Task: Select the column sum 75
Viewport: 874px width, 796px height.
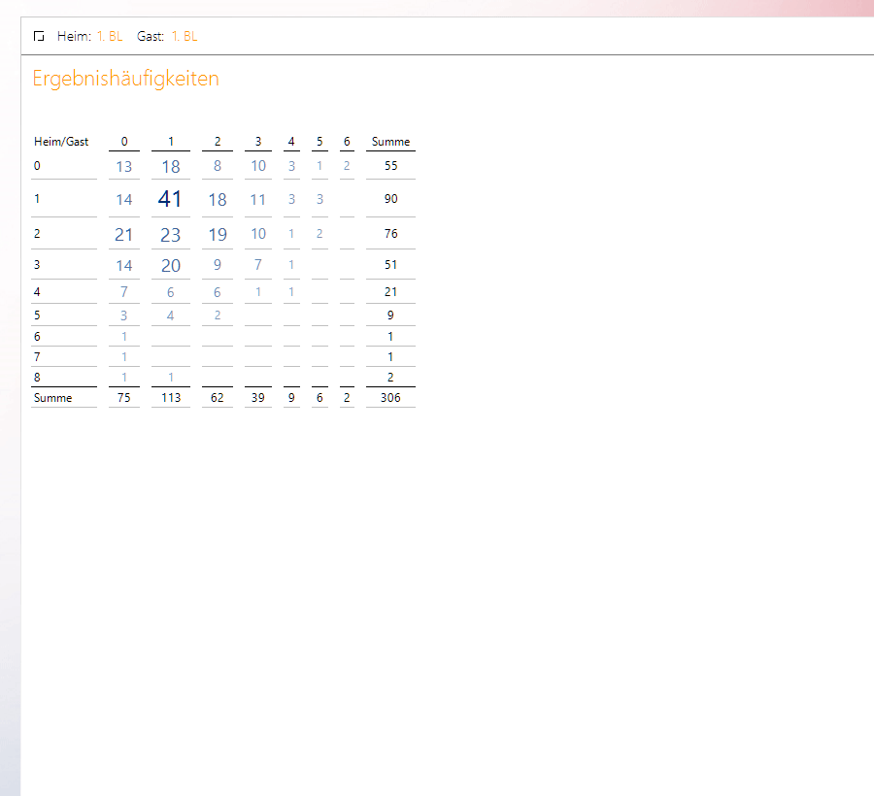Action: pyautogui.click(x=123, y=397)
